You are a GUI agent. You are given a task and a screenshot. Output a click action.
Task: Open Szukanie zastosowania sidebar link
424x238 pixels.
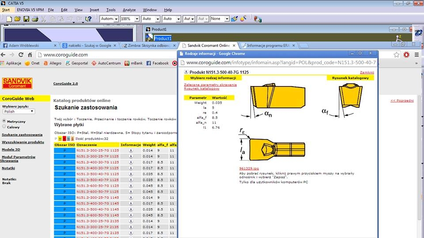click(22, 134)
